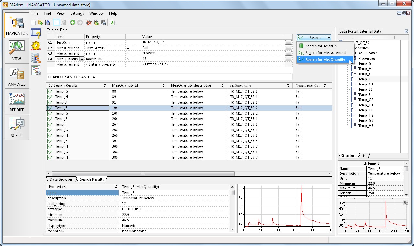
Task: Toggle the tree view toolbar button
Action: pos(56,22)
